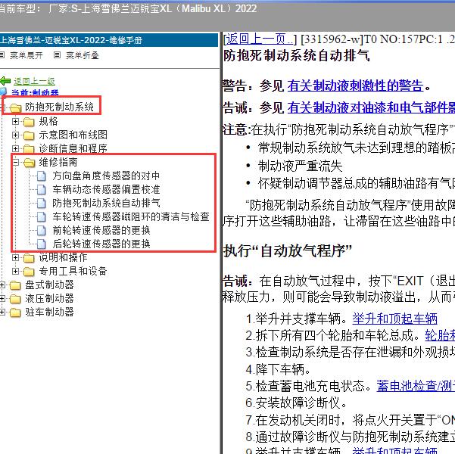455x454 pixels.
Task: Click 驻车制动器 folder icon
Action: click(15, 313)
